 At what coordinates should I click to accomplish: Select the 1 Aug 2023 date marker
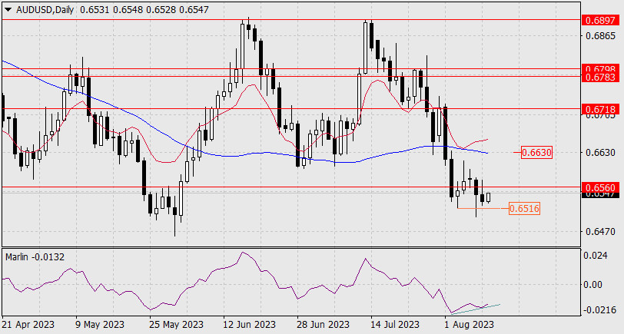point(468,325)
